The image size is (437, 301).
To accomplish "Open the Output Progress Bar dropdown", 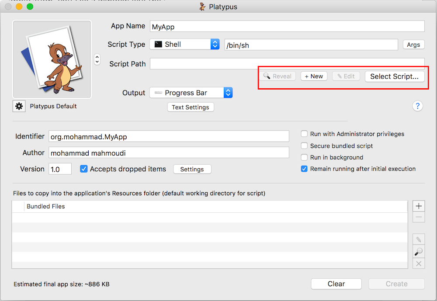I will tap(191, 93).
